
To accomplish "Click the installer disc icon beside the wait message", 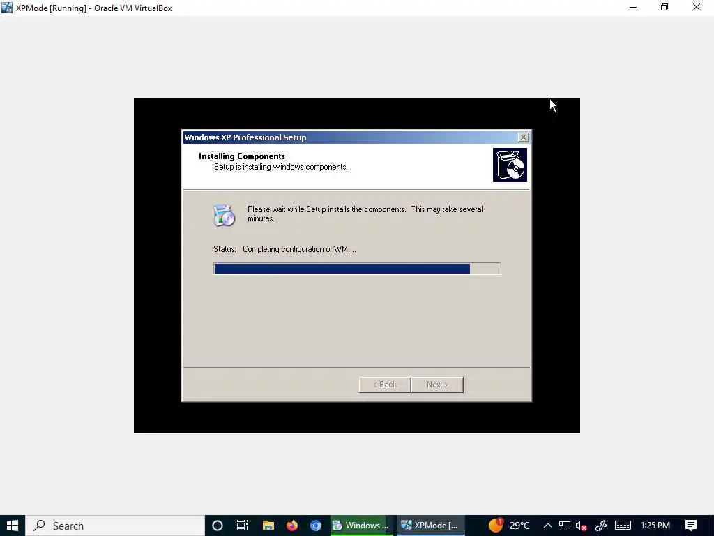I will [224, 215].
